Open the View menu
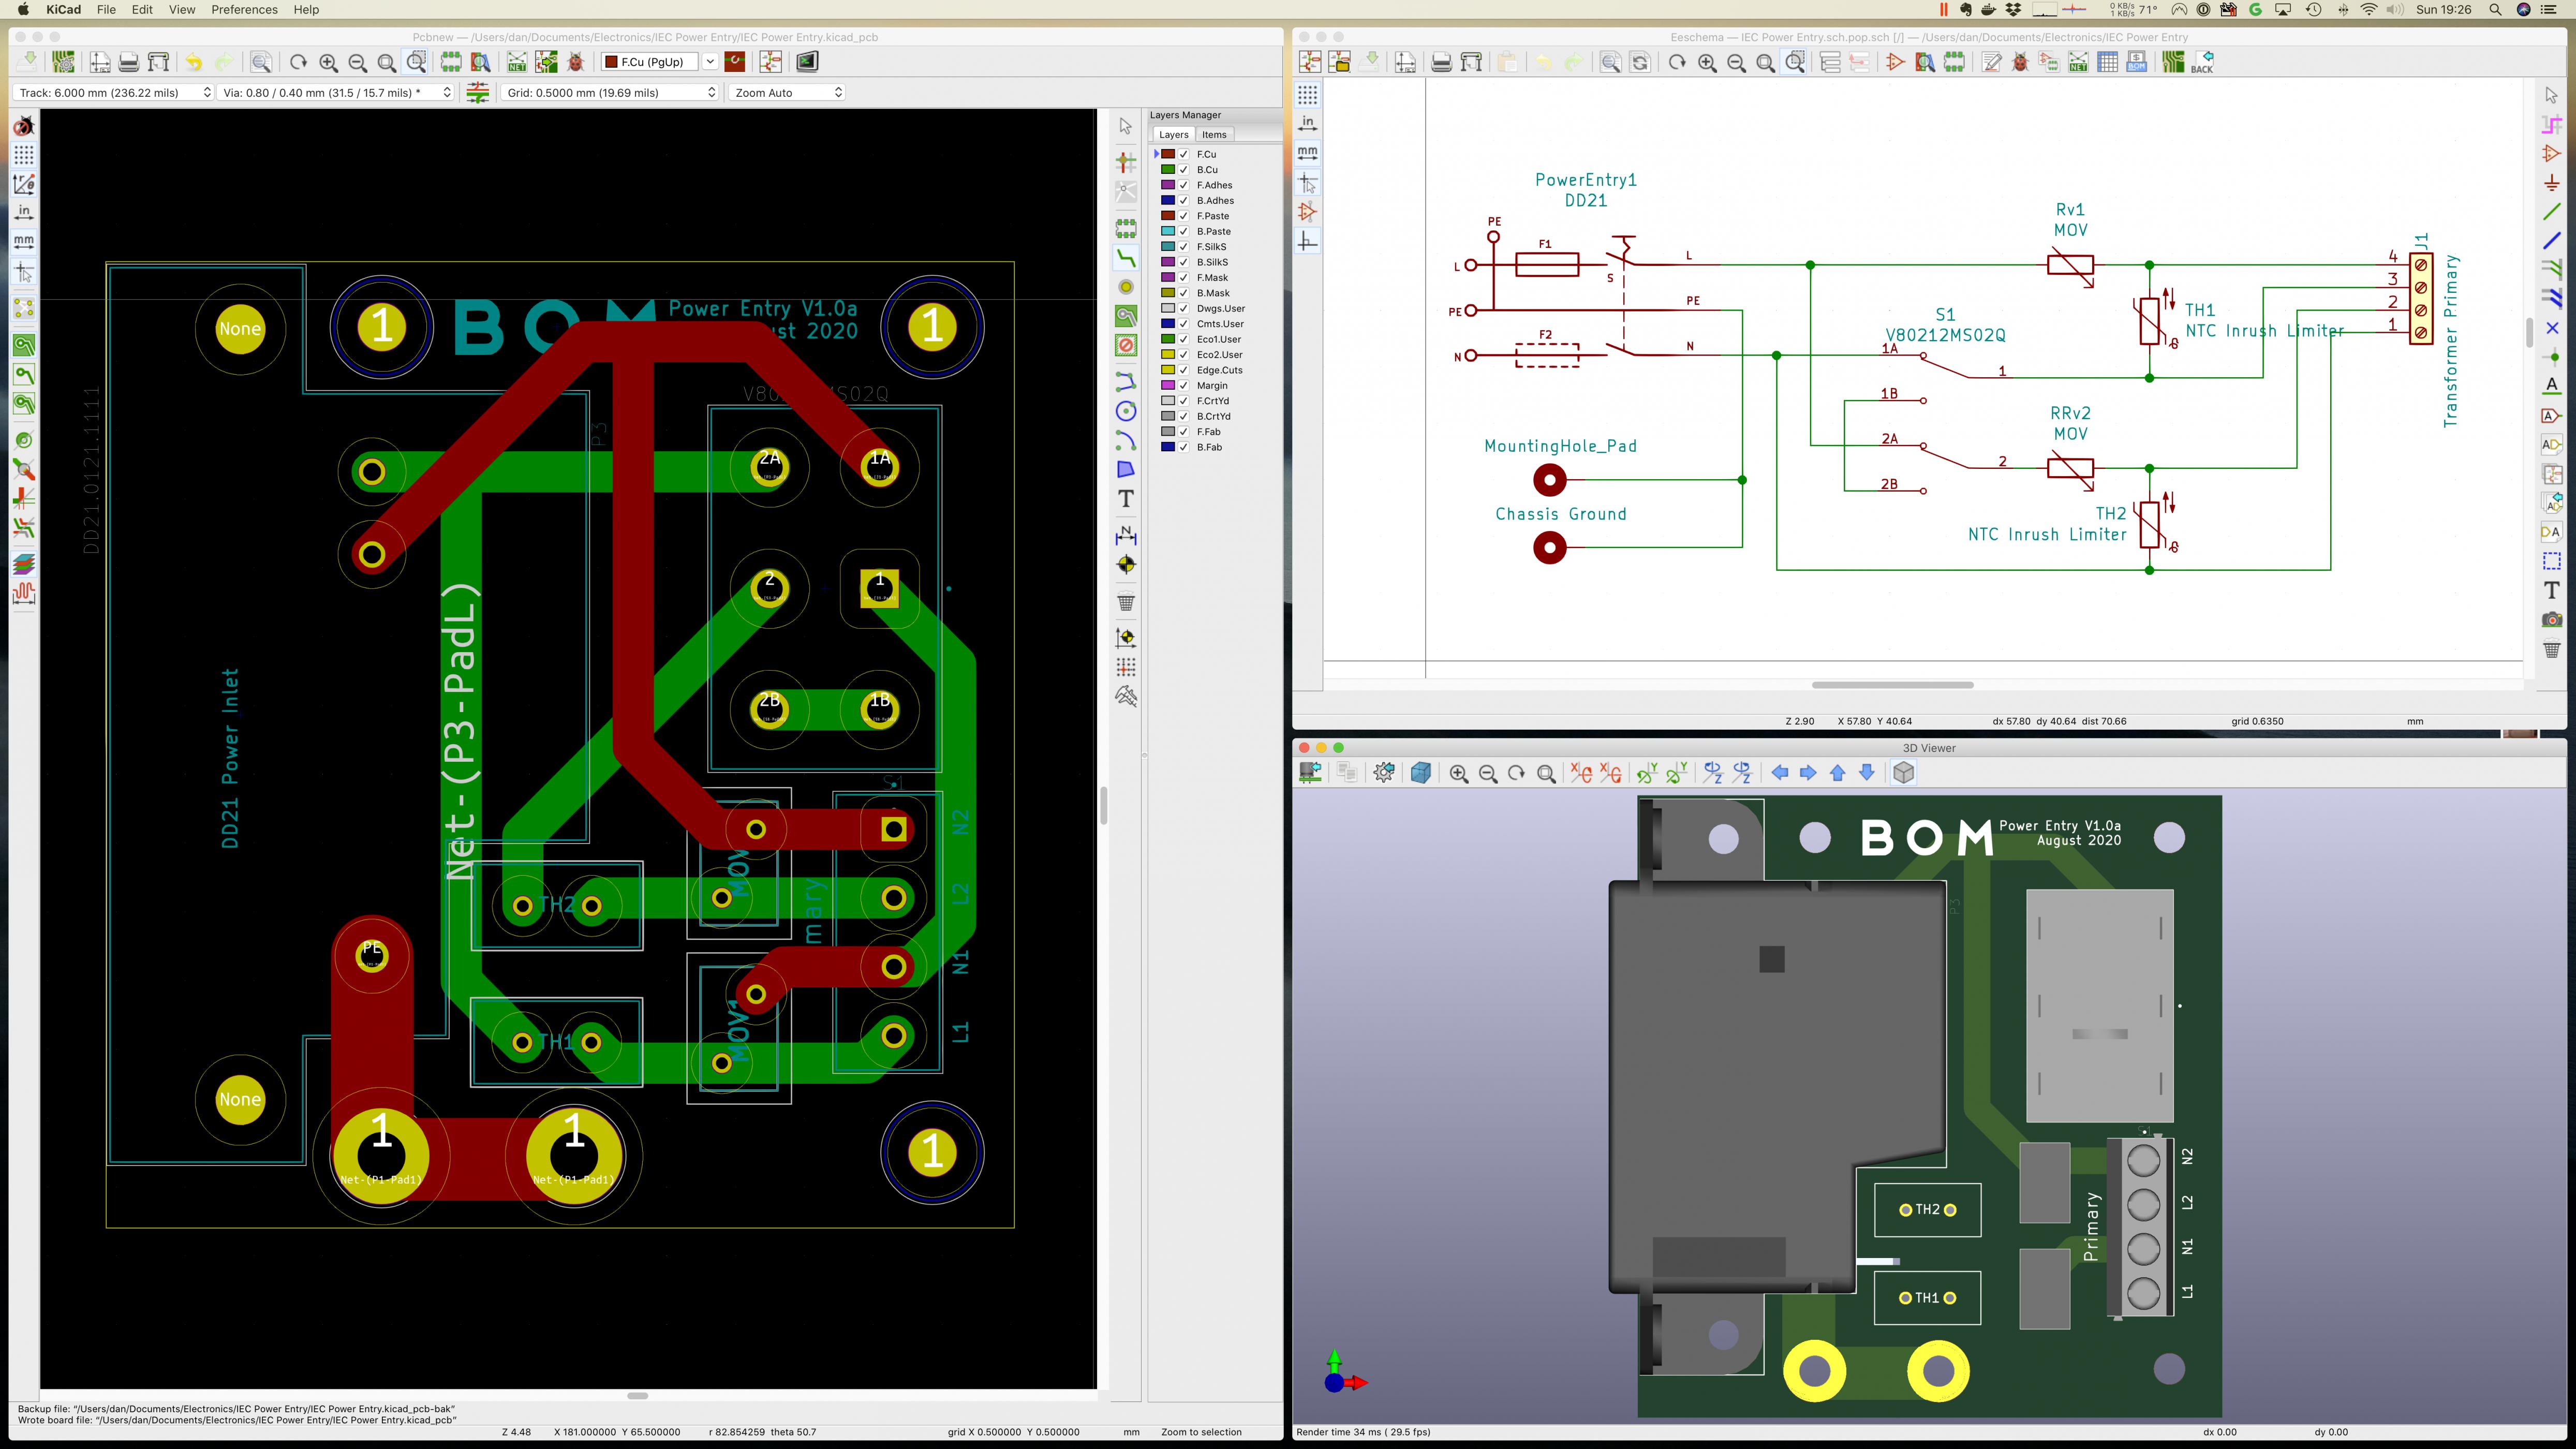Image resolution: width=2576 pixels, height=1449 pixels. click(x=182, y=9)
